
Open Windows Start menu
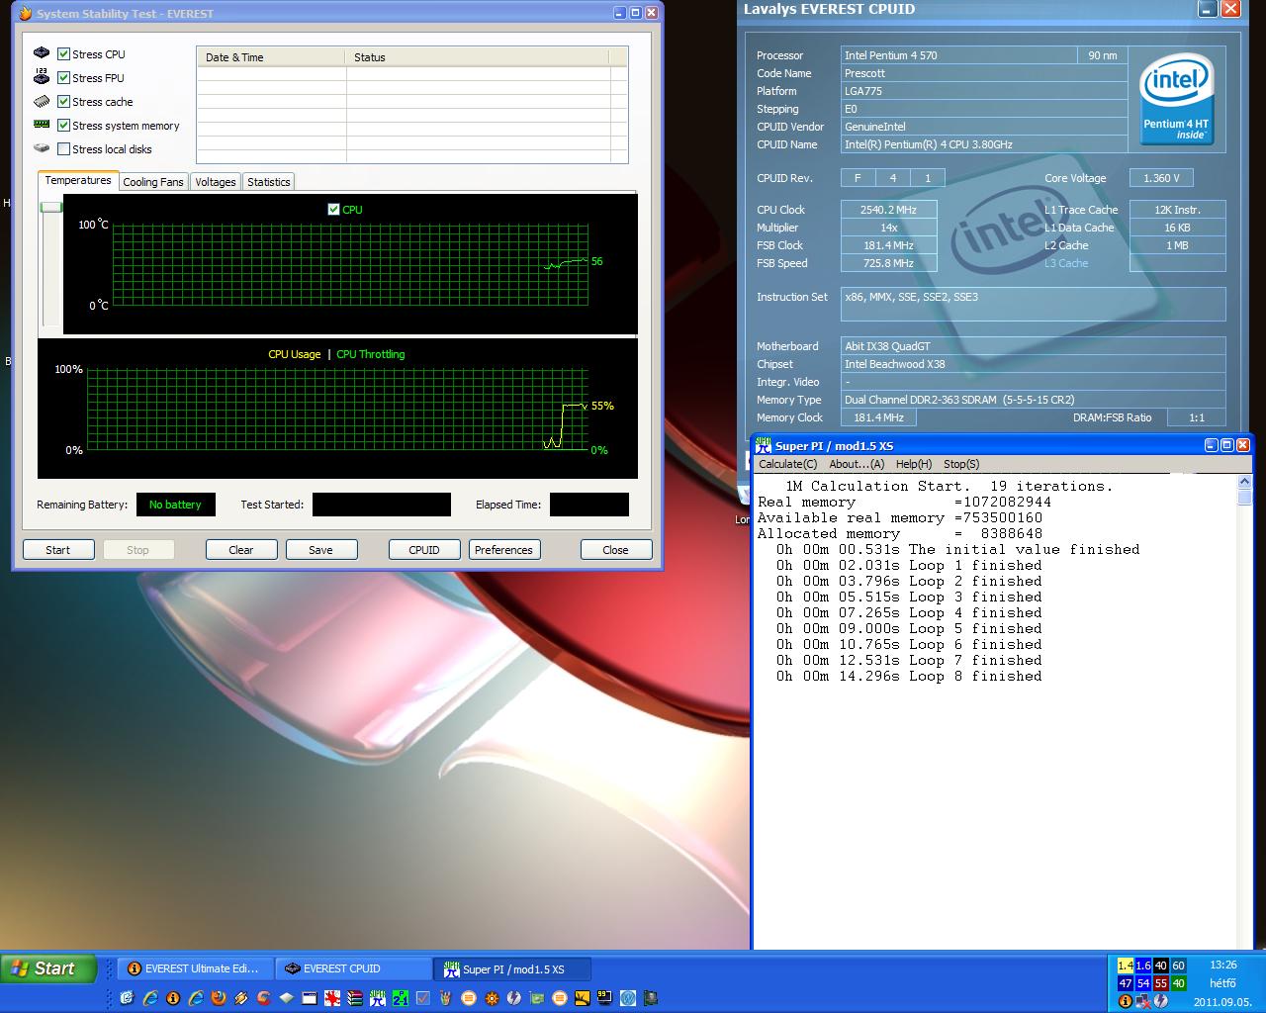(48, 968)
